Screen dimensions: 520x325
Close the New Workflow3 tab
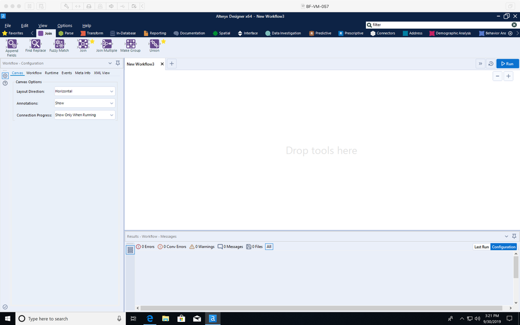(x=162, y=64)
